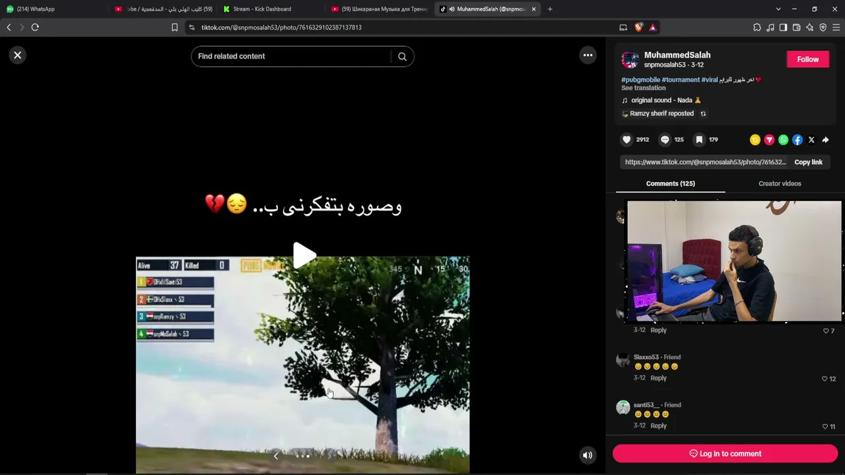This screenshot has height=475, width=845.
Task: Open the Brave Wallet icon
Action: coord(796,27)
